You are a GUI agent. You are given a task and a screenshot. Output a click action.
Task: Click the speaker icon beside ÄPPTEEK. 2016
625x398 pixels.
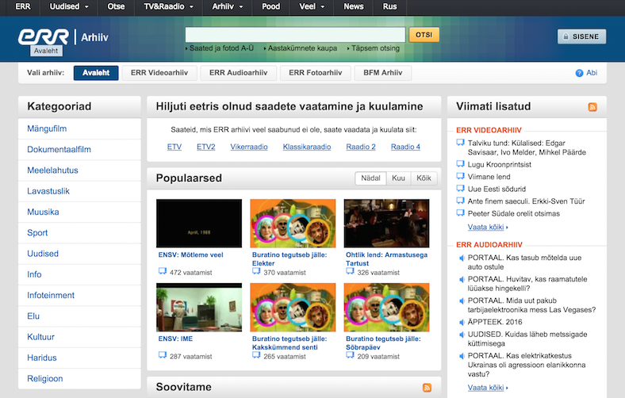point(462,322)
